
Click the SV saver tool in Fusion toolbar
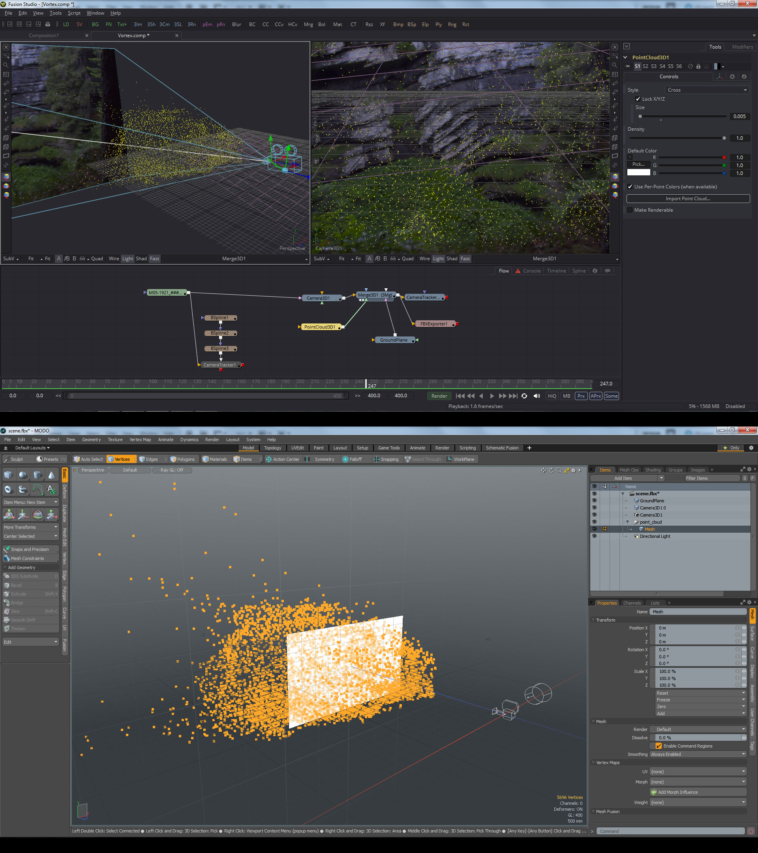coord(79,24)
